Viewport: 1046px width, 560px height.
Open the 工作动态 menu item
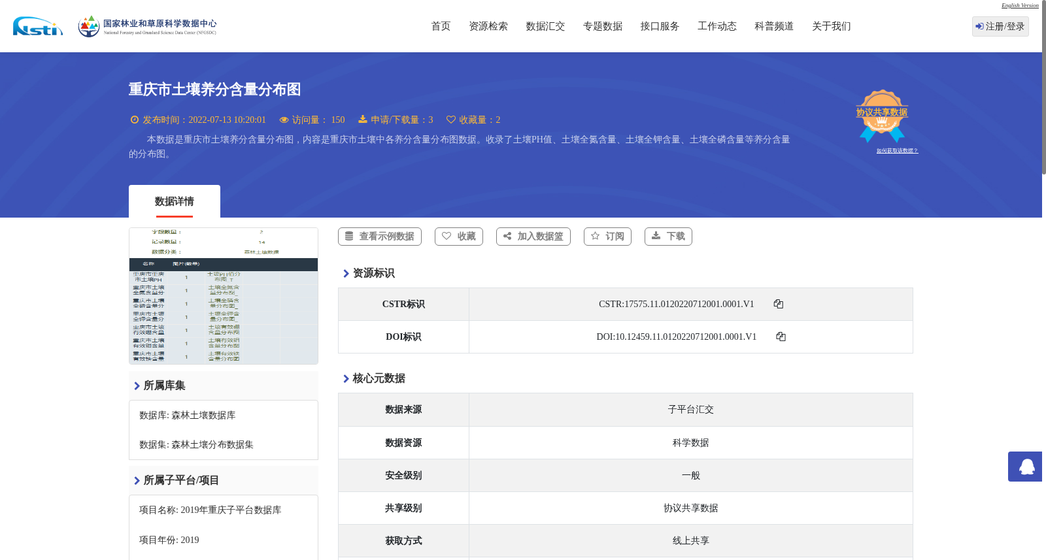point(717,26)
